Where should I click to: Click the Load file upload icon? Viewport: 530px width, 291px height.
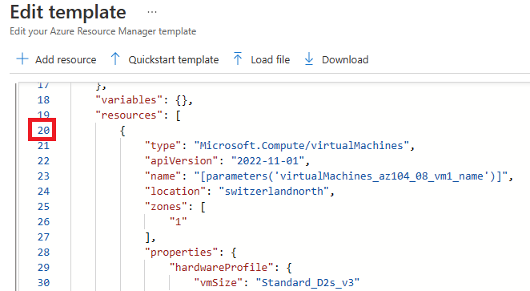click(x=238, y=59)
